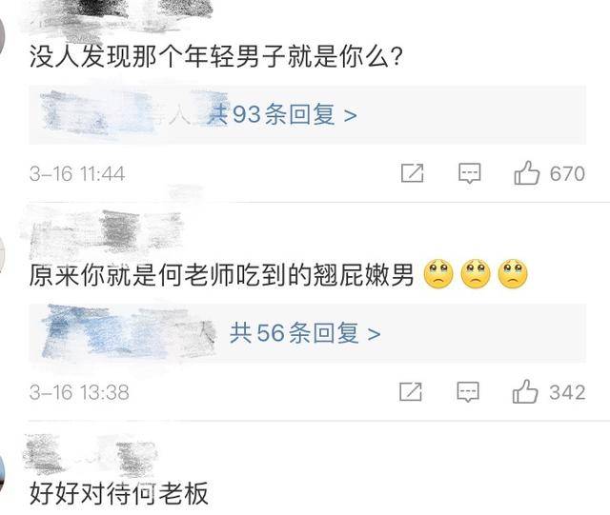The width and height of the screenshot is (610, 515).
Task: Open comment text 好好对待何老板
Action: (x=119, y=493)
